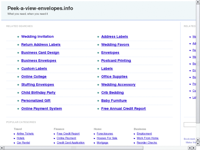Open Business Card Design link
200x150 pixels.
[x=40, y=53]
